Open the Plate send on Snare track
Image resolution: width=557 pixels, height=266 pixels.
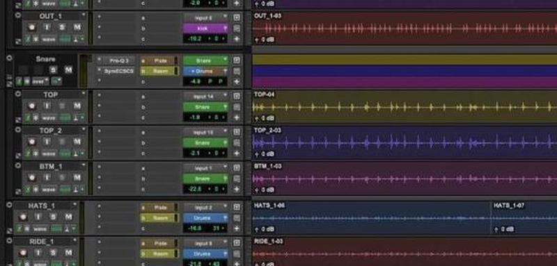(159, 60)
